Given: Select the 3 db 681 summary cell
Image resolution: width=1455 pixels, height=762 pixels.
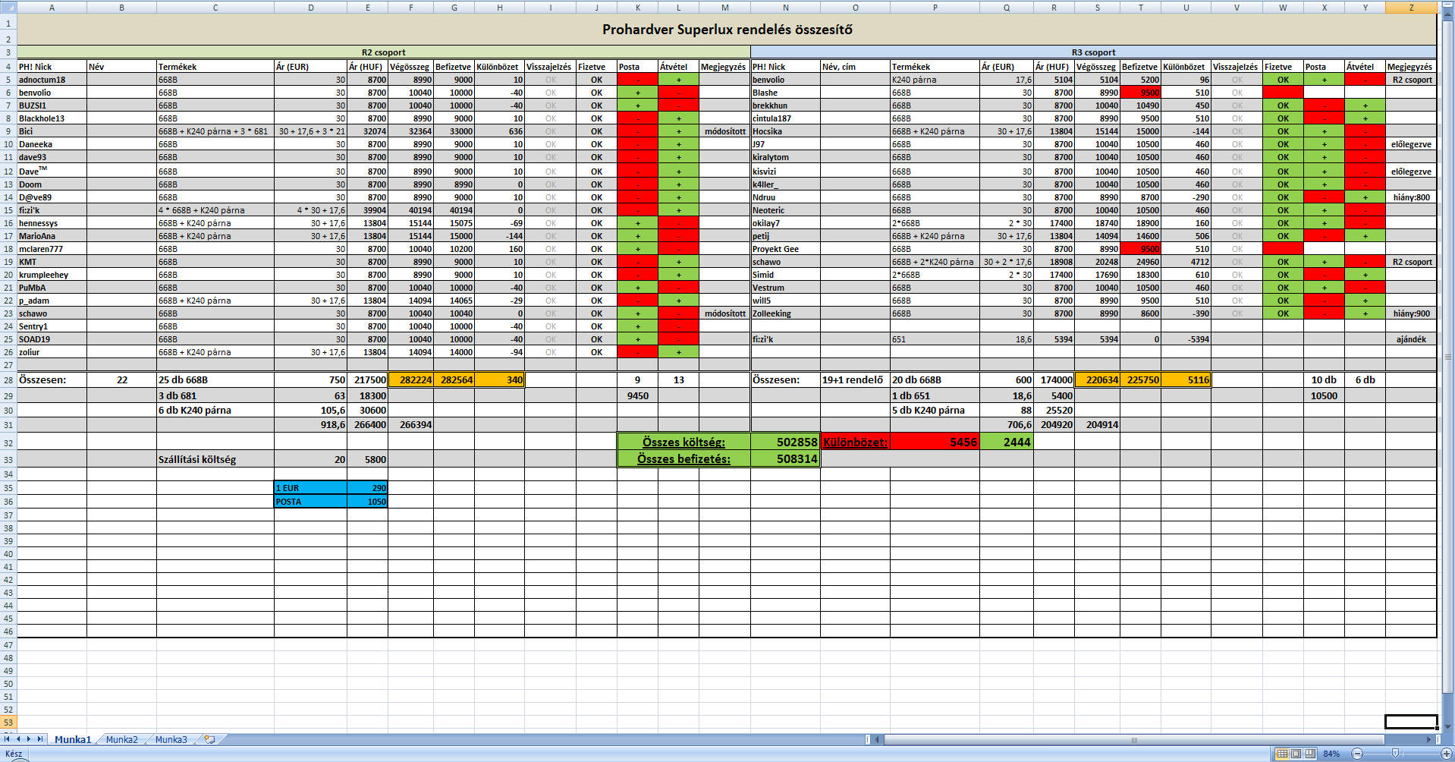Looking at the screenshot, I should [215, 395].
